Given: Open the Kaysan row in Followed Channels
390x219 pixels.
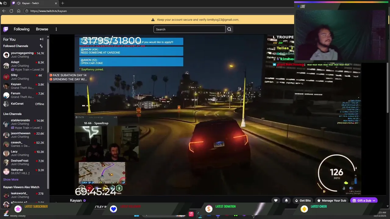Looking at the screenshot, I should point(24,86).
